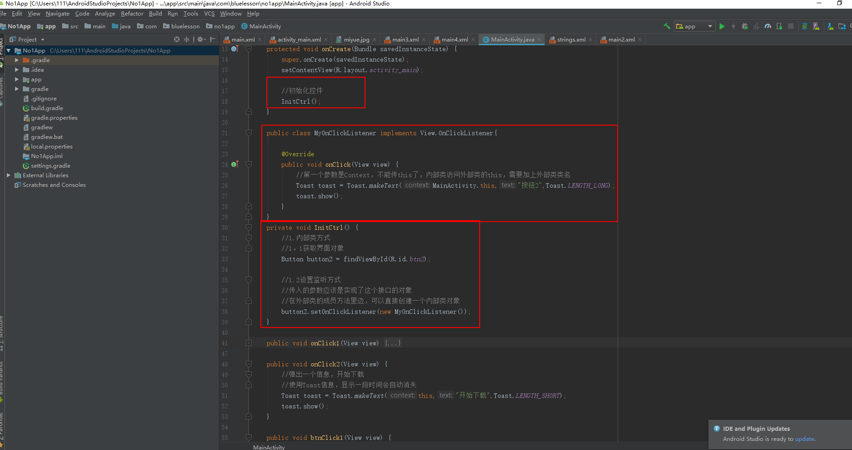This screenshot has height=450, width=852.
Task: Click the Make Project hammer icon
Action: pos(667,26)
